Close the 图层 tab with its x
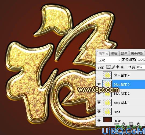Screen dimensions: 145x135 click(107, 54)
